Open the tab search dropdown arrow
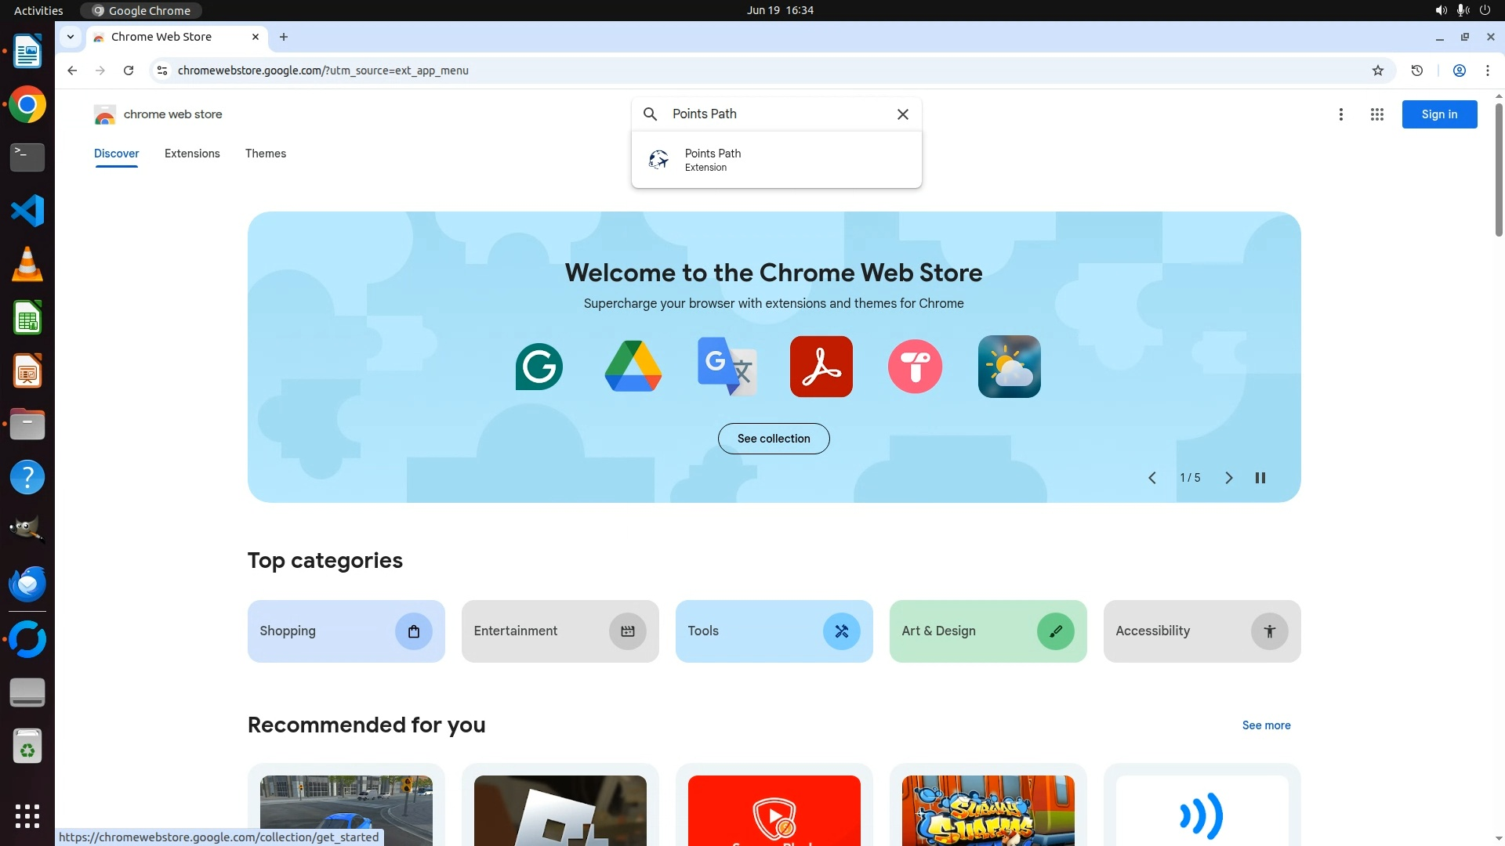This screenshot has height=846, width=1505. (x=71, y=37)
